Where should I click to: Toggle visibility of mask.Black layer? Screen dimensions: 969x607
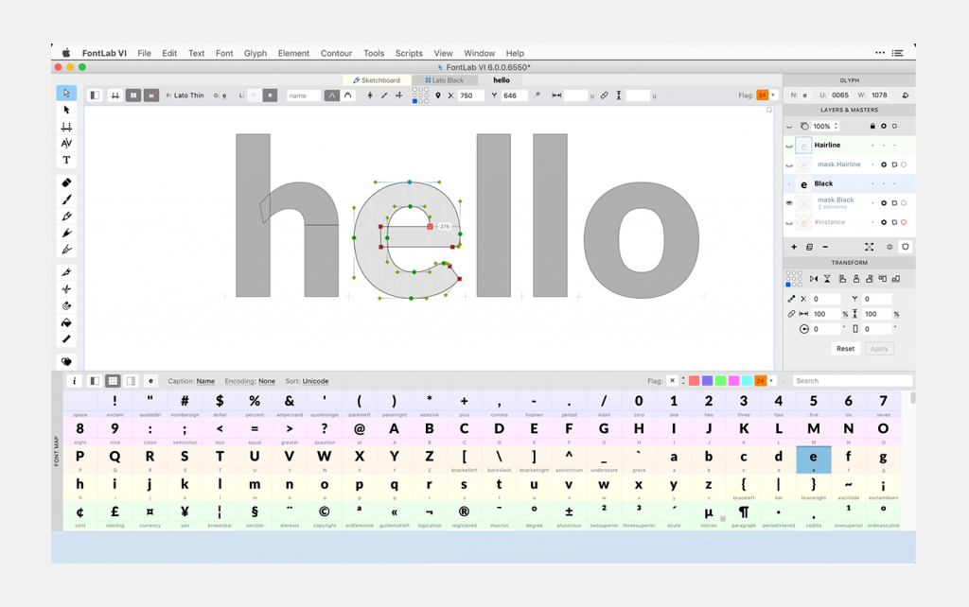click(789, 202)
